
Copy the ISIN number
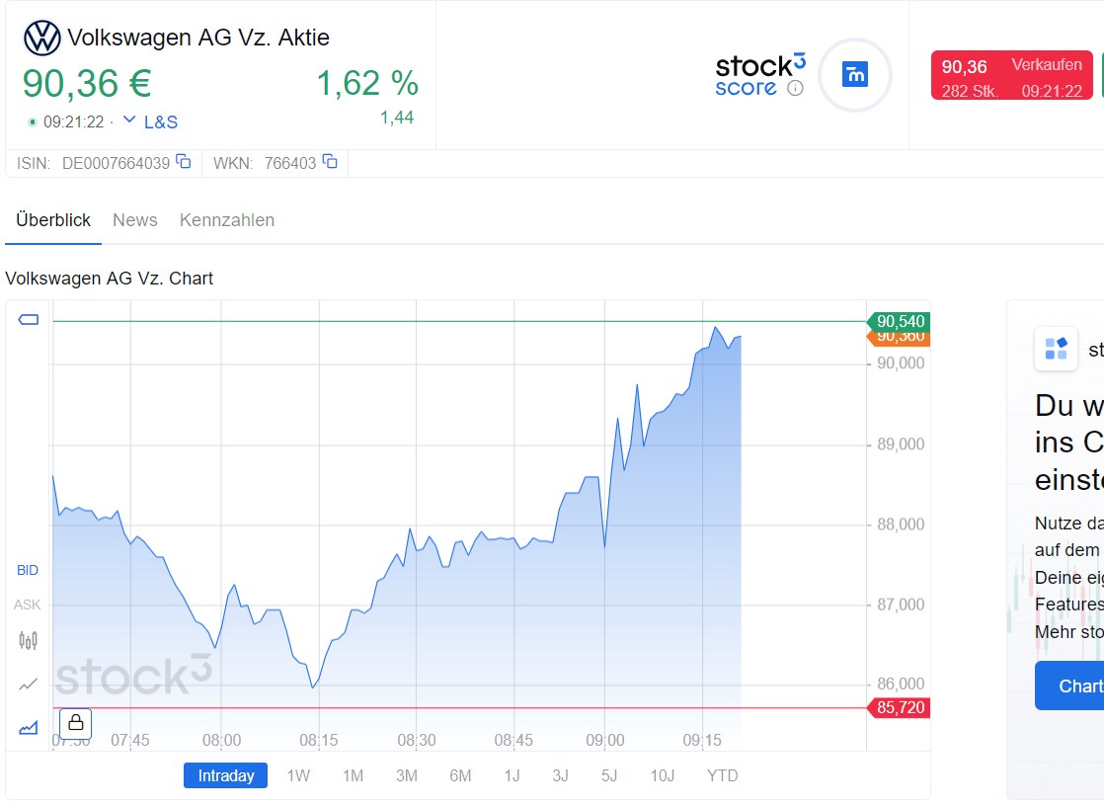tap(184, 162)
